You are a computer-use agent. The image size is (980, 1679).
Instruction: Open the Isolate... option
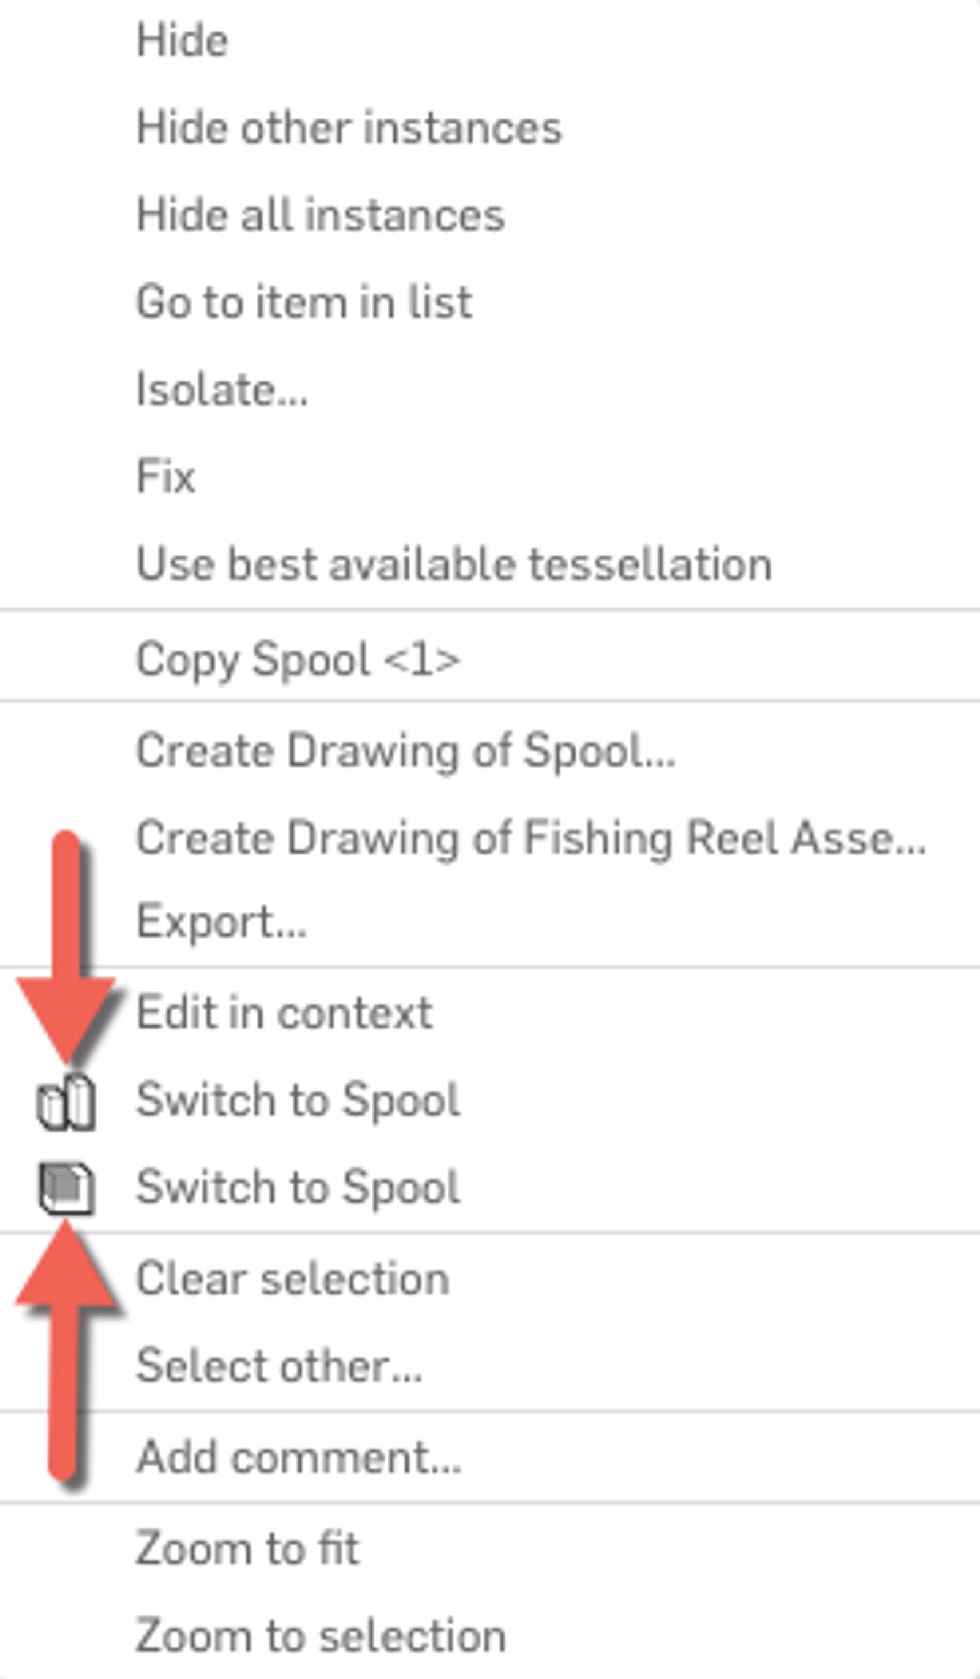coord(222,390)
